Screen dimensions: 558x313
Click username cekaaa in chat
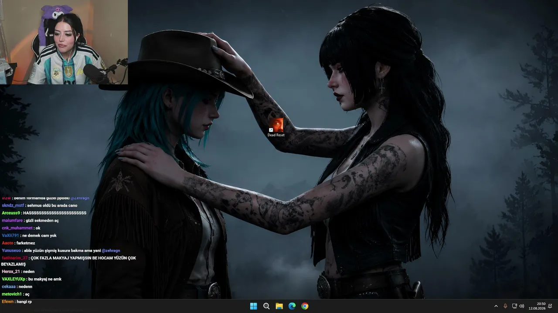9,286
